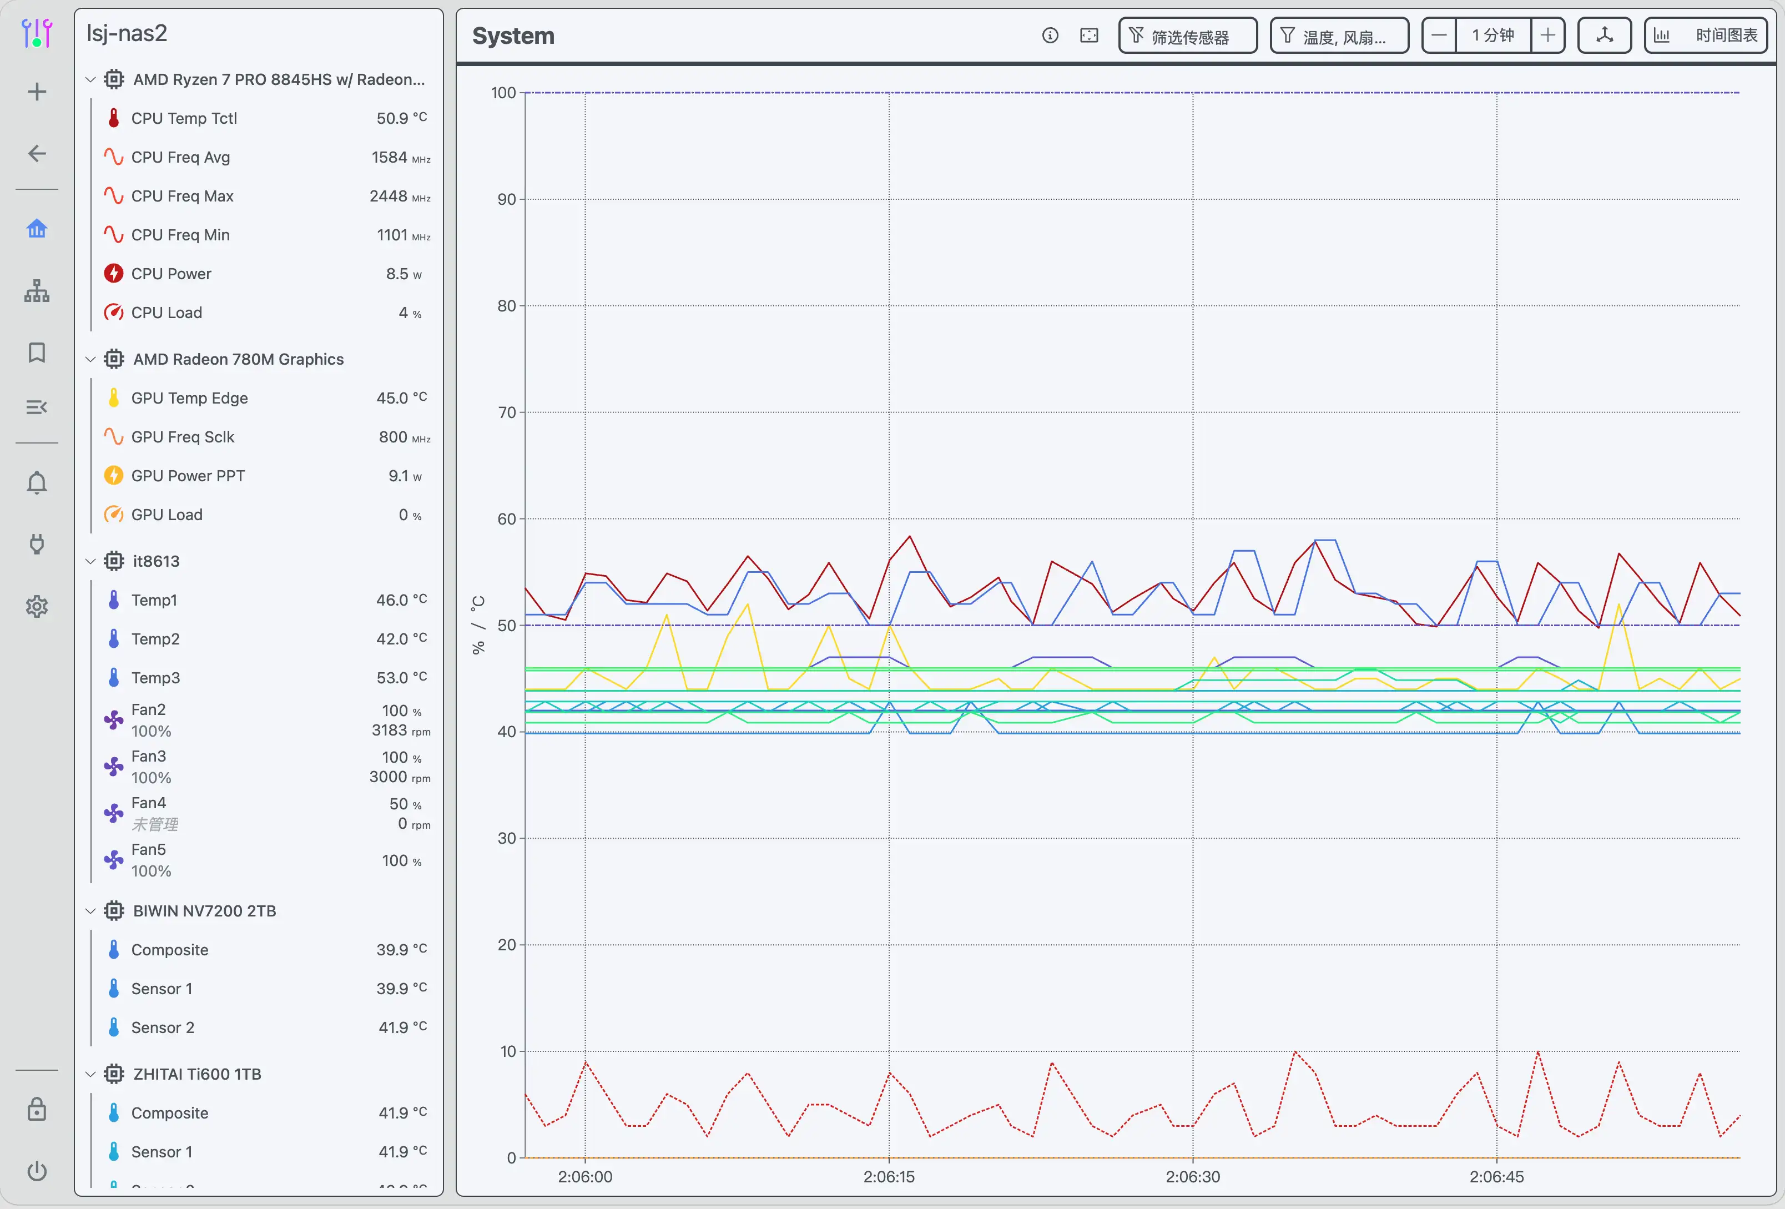Click the CPU Temp Tctl thermometer icon
Image resolution: width=1785 pixels, height=1209 pixels.
(114, 118)
